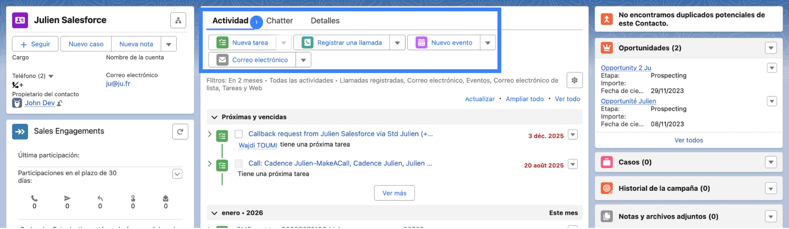Click the ju@ju.fr email address
The width and height of the screenshot is (789, 229).
click(118, 83)
